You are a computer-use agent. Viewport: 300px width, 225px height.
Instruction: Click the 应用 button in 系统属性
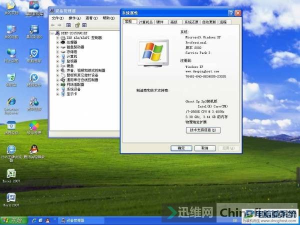click(229, 148)
